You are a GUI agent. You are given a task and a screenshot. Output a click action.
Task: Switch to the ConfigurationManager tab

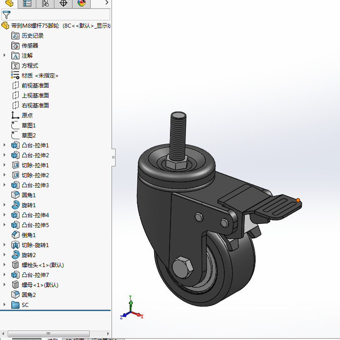coord(45,3)
